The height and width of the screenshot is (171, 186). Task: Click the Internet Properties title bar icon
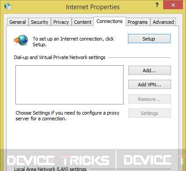pyautogui.click(x=8, y=7)
